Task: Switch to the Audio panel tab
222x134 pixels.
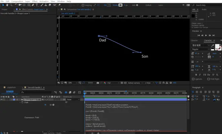Action: pyautogui.click(x=204, y=9)
